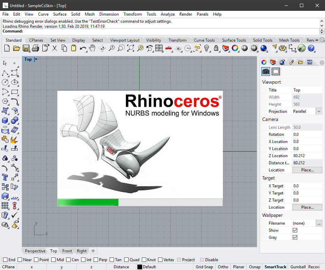Select the camera viewport properties icon
325x270 pixels.
point(266,71)
